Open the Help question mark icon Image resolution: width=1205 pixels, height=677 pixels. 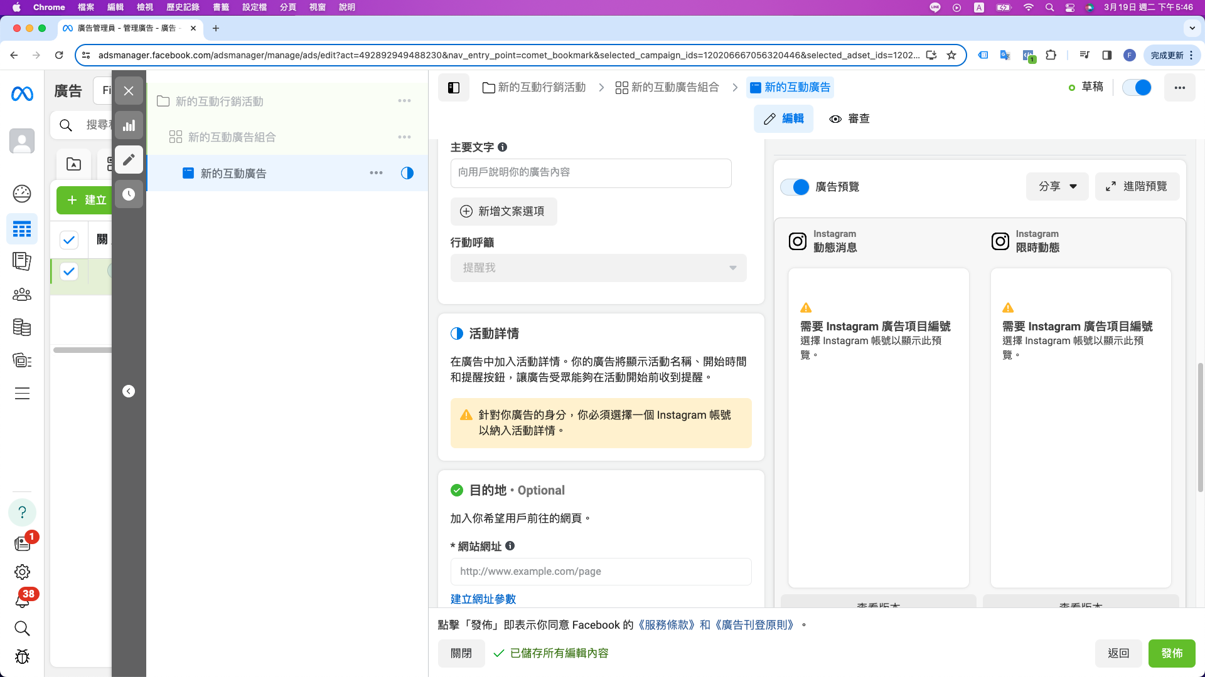pos(22,512)
